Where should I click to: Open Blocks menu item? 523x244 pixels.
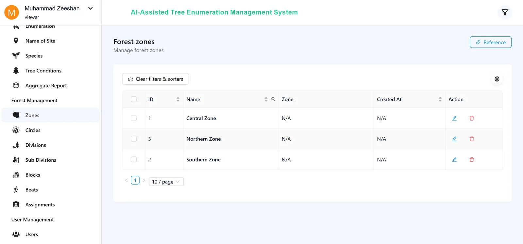tap(51, 175)
